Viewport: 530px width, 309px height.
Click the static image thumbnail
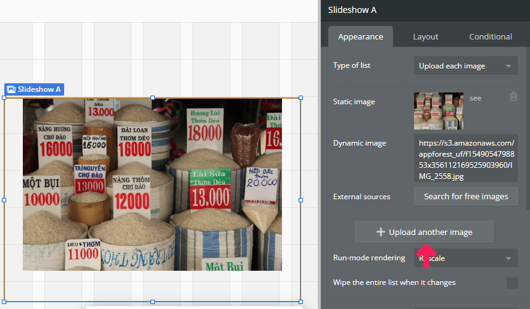point(439,111)
